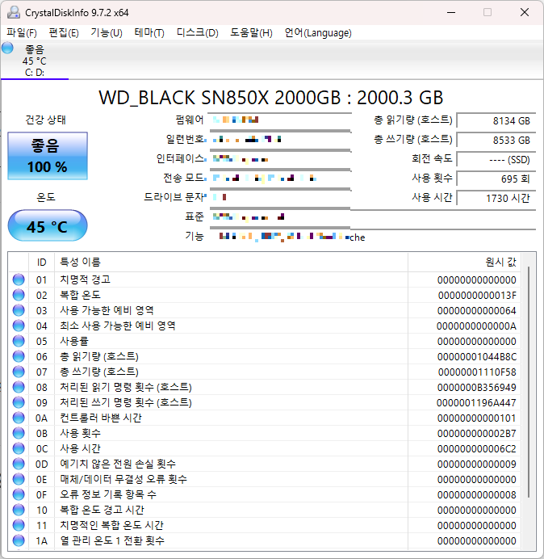Viewport: 544px width, 559px height.
Task: Click ID cell 0D
Action: pos(42,464)
